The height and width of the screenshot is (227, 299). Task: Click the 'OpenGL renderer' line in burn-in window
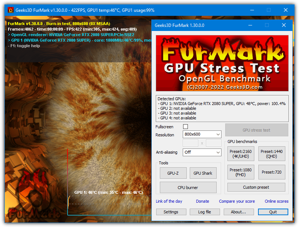[x=71, y=35]
